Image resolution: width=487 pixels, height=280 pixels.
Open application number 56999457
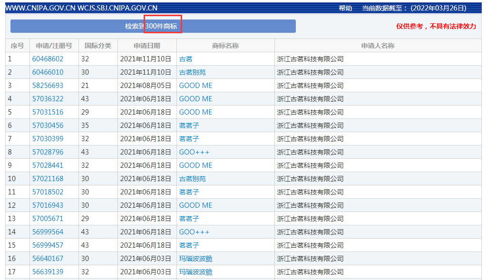pos(48,245)
